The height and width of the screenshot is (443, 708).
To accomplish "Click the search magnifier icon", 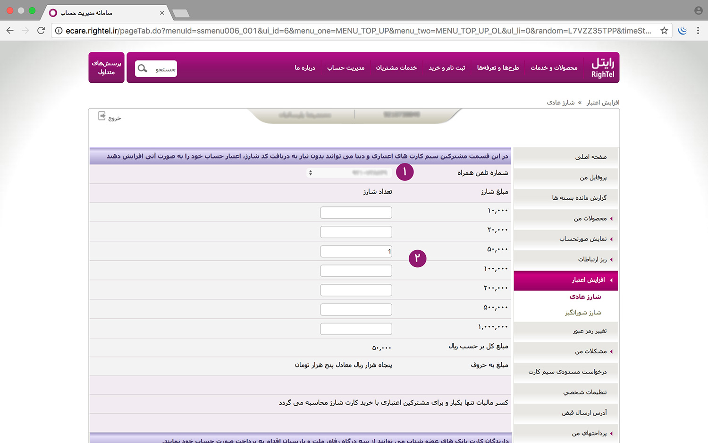I will tap(143, 68).
